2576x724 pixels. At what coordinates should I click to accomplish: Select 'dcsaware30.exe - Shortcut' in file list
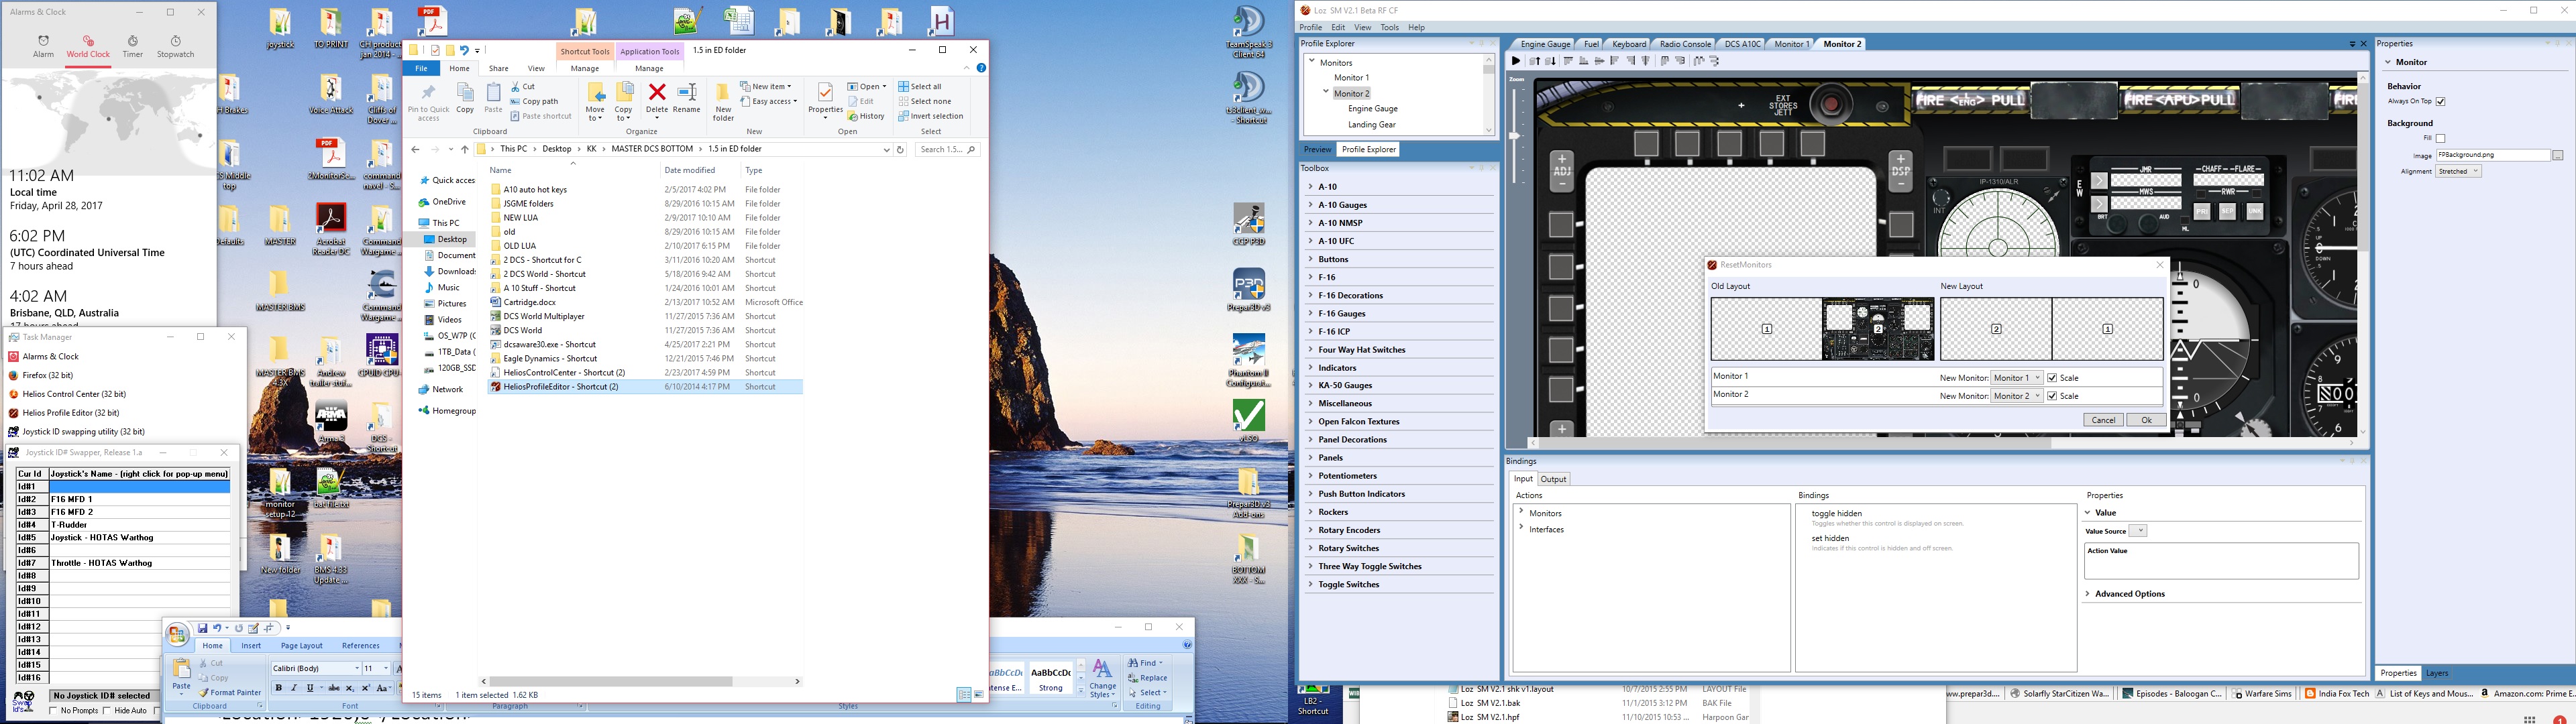click(x=550, y=344)
